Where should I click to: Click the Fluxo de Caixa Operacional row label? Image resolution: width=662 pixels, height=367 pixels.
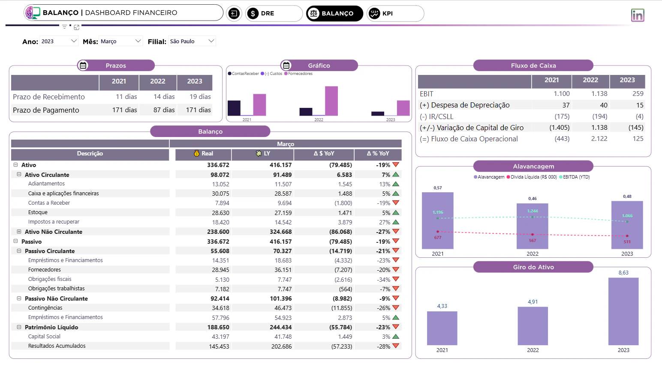tap(469, 139)
